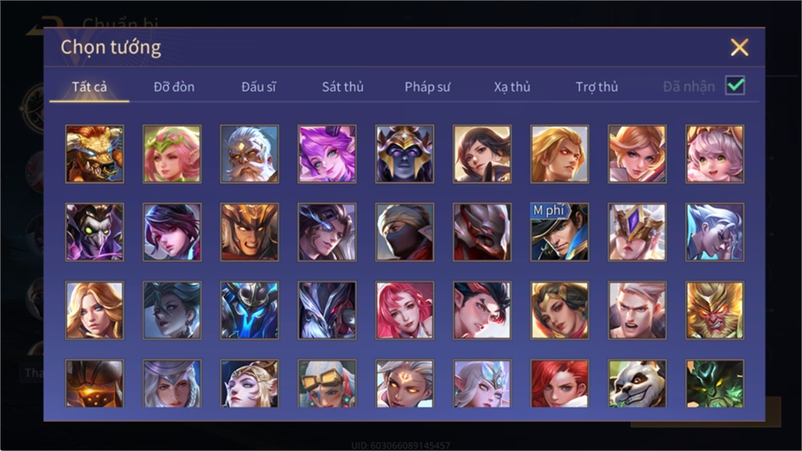Choose the purple-haired girl hero portrait
Viewport: 802px width, 451px height.
tap(327, 154)
